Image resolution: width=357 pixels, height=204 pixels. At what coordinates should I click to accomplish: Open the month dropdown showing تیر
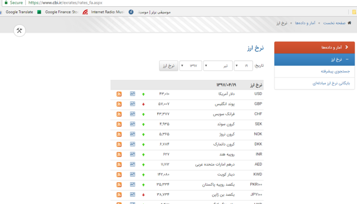218,65
